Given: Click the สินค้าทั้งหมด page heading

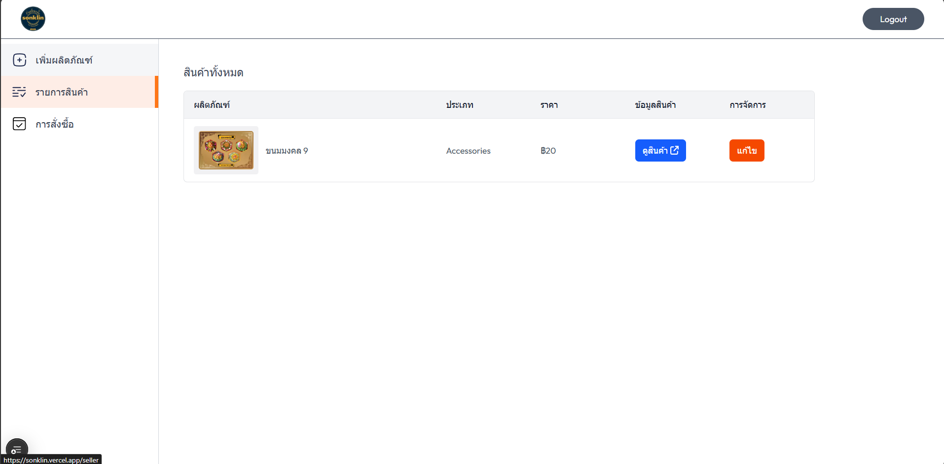Looking at the screenshot, I should [x=214, y=72].
